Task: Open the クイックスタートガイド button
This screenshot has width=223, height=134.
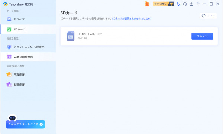Action: [x=25, y=124]
